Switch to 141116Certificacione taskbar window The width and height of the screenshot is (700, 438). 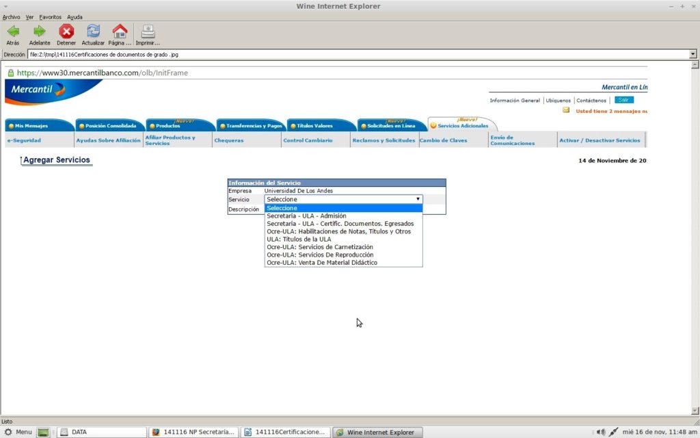[286, 433]
